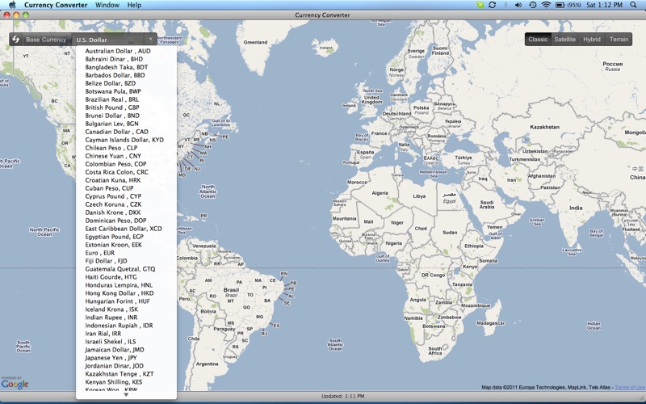This screenshot has width=646, height=404.
Task: Click the battery status icon
Action: [560, 5]
